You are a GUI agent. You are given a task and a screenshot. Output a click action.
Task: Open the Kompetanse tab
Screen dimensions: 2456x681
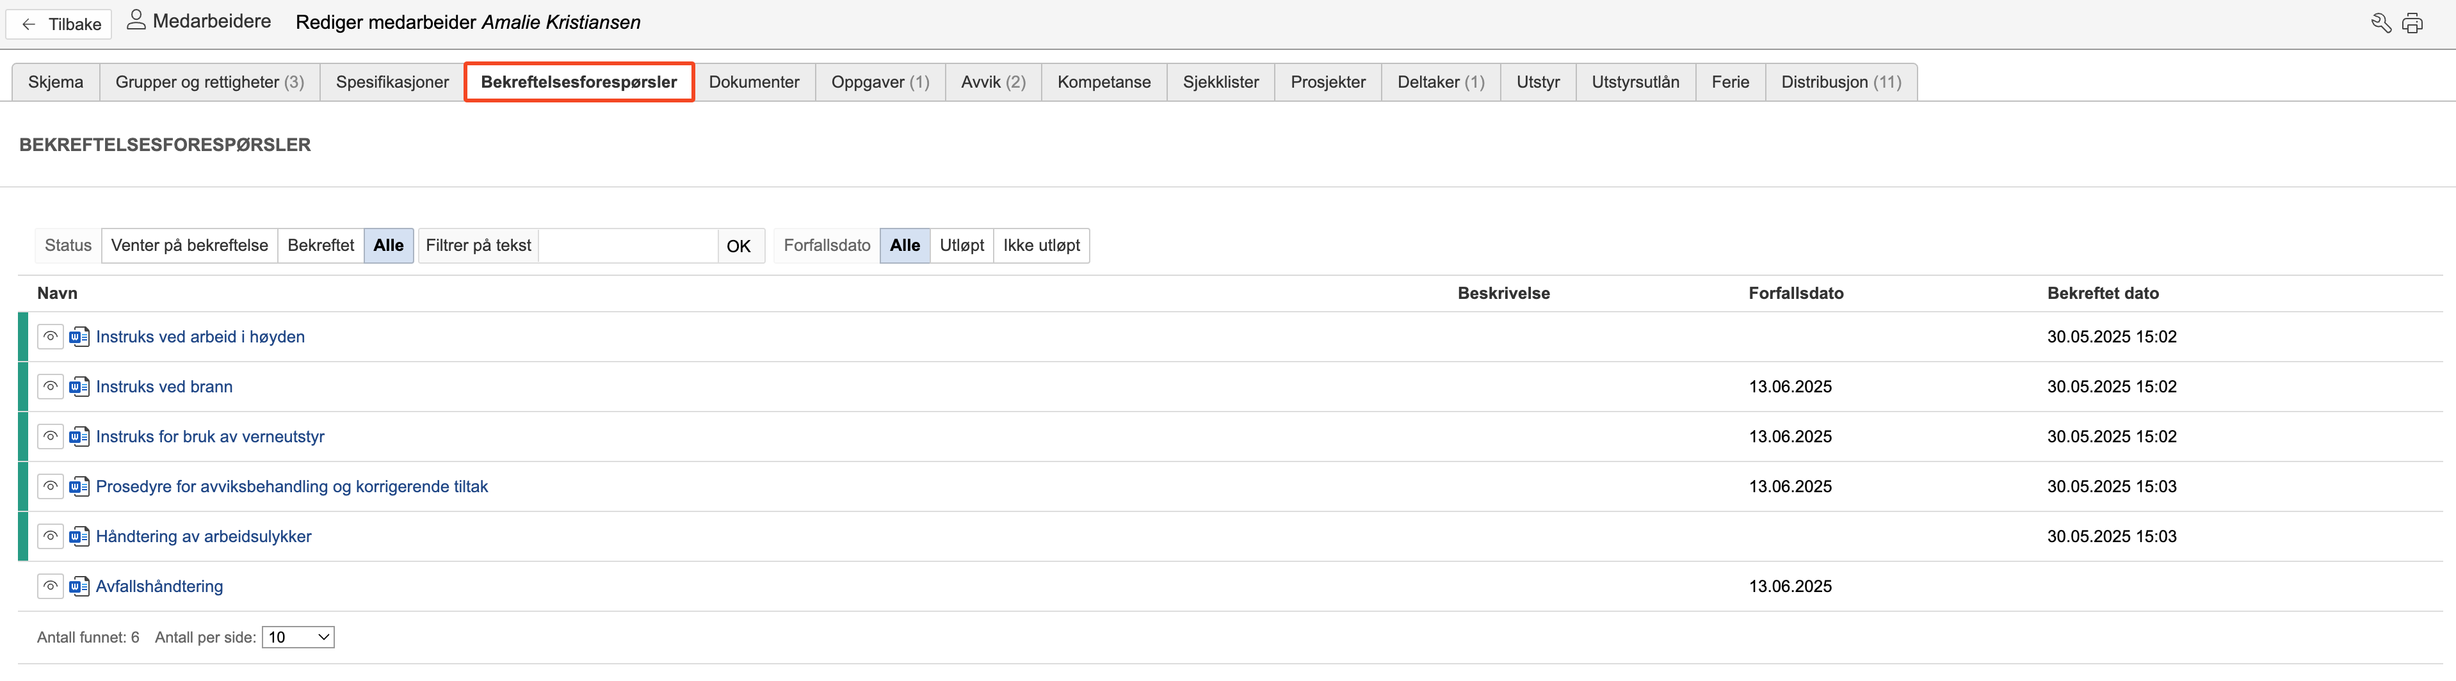click(x=1103, y=82)
